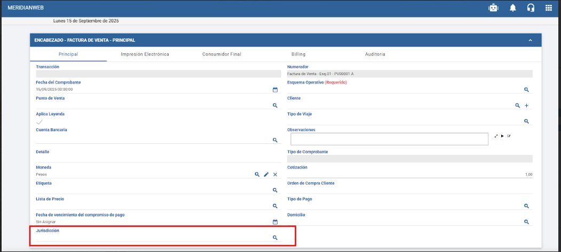Click the Orden de Compra Cliente field
The height and width of the screenshot is (252, 561).
pyautogui.click(x=409, y=190)
